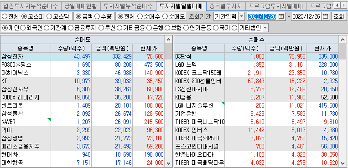Sort 순매도 table by 금액(백만원) header

[x=112, y=48]
